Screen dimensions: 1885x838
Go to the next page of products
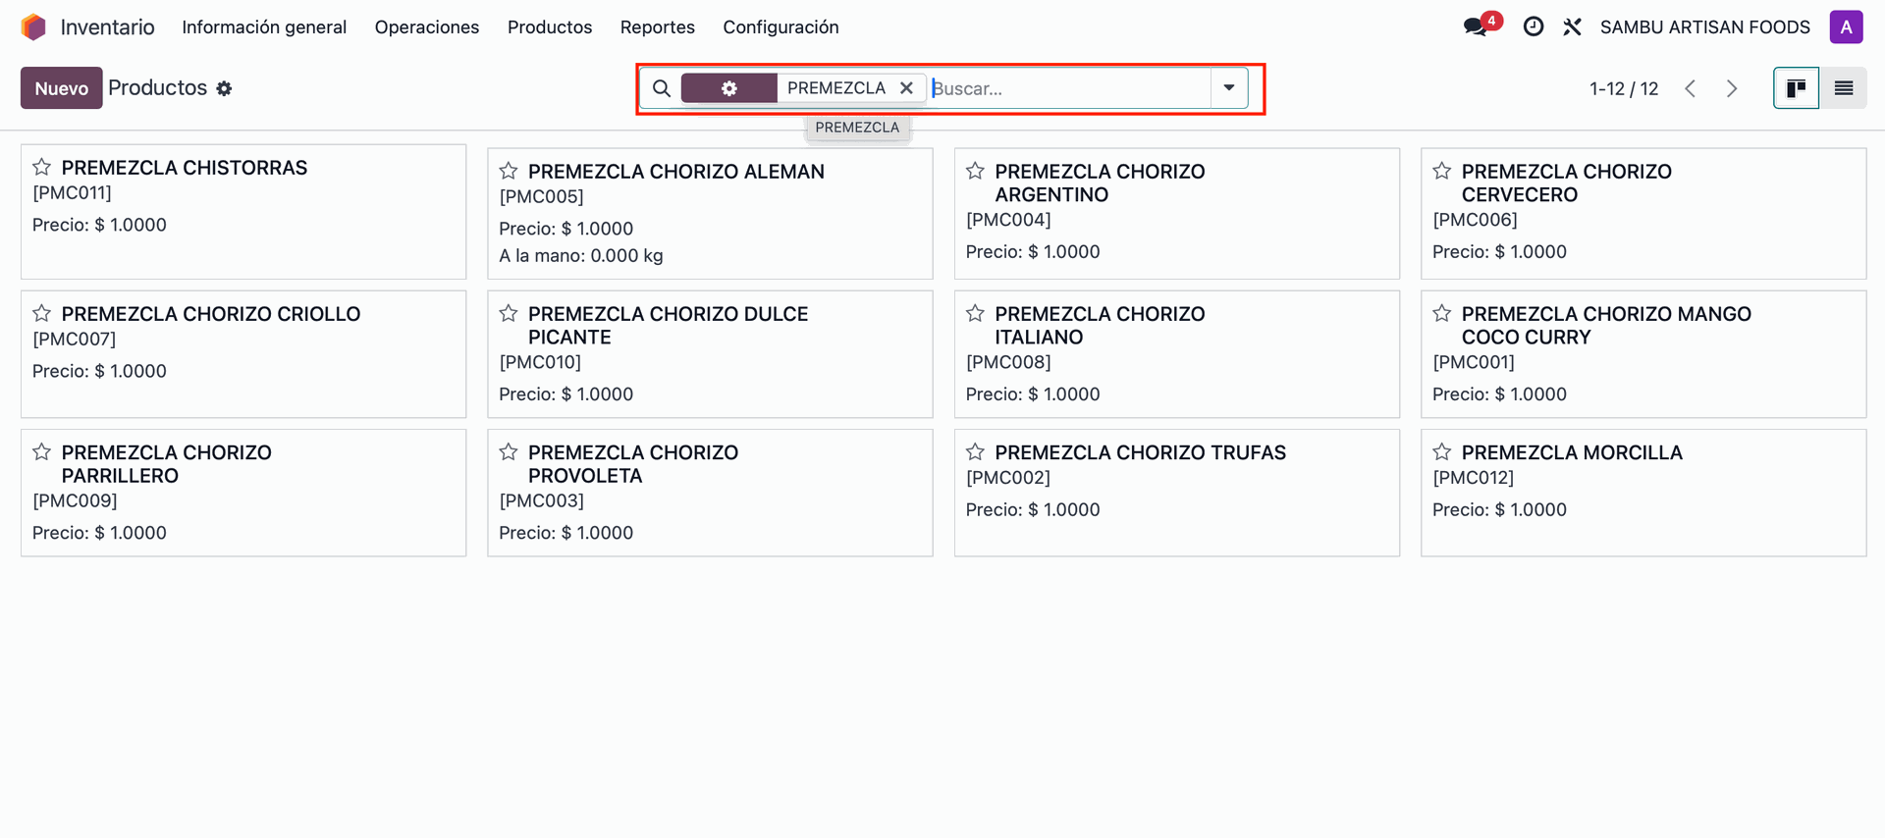click(1732, 88)
